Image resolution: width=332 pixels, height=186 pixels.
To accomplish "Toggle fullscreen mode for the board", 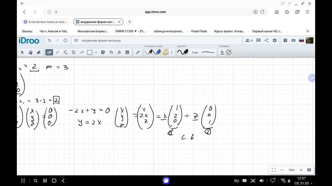I will tap(274, 170).
